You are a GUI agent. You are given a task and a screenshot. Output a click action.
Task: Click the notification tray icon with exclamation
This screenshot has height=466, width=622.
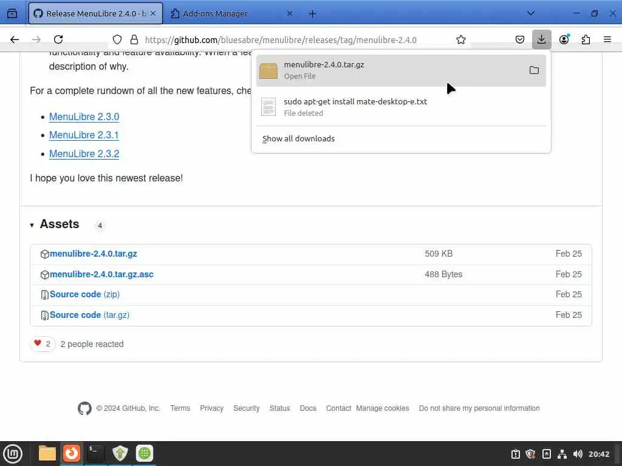tap(515, 454)
